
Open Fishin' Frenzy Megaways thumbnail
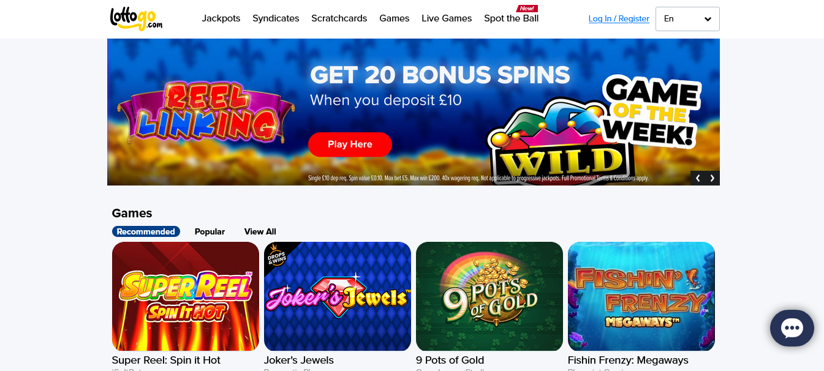(641, 296)
